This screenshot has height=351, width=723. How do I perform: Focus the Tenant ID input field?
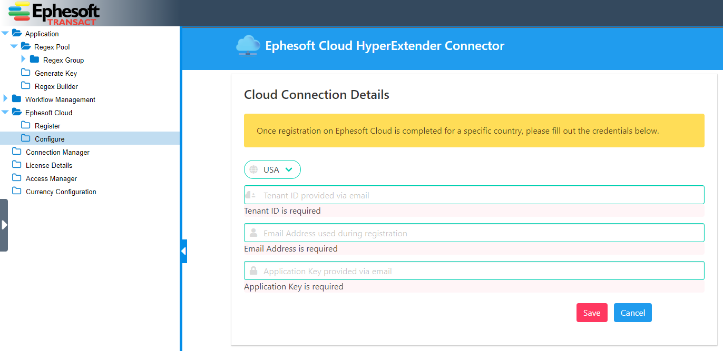tap(474, 195)
